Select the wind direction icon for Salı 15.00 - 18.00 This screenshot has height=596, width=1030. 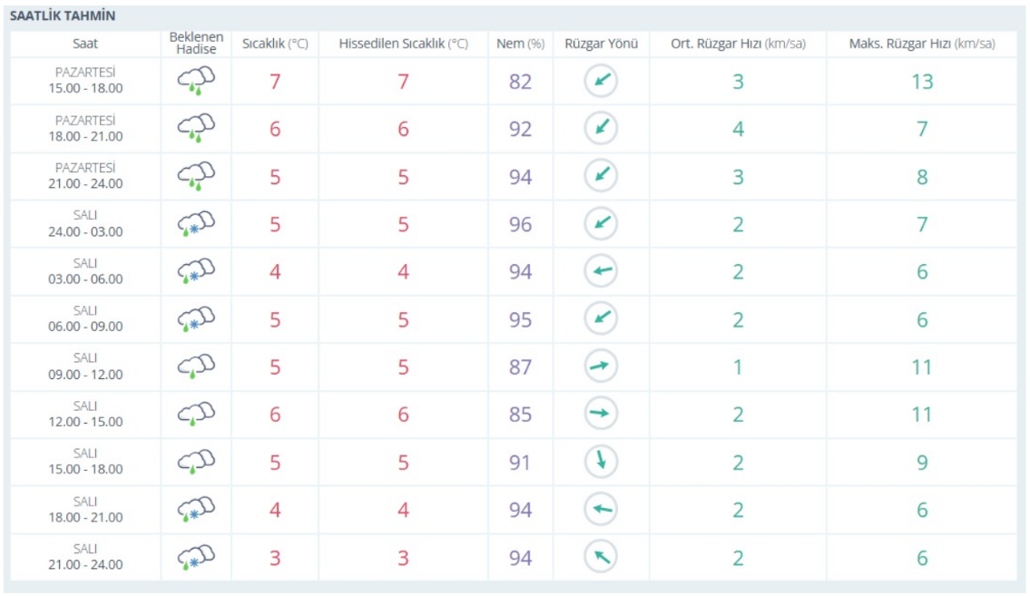click(601, 462)
